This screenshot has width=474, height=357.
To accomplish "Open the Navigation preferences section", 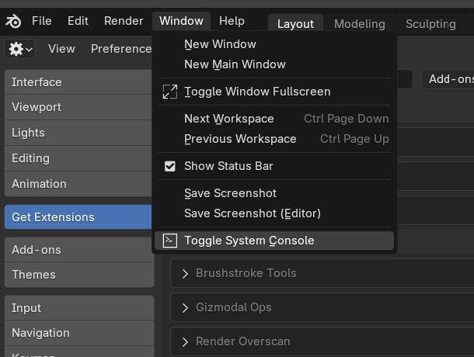I will [x=79, y=333].
